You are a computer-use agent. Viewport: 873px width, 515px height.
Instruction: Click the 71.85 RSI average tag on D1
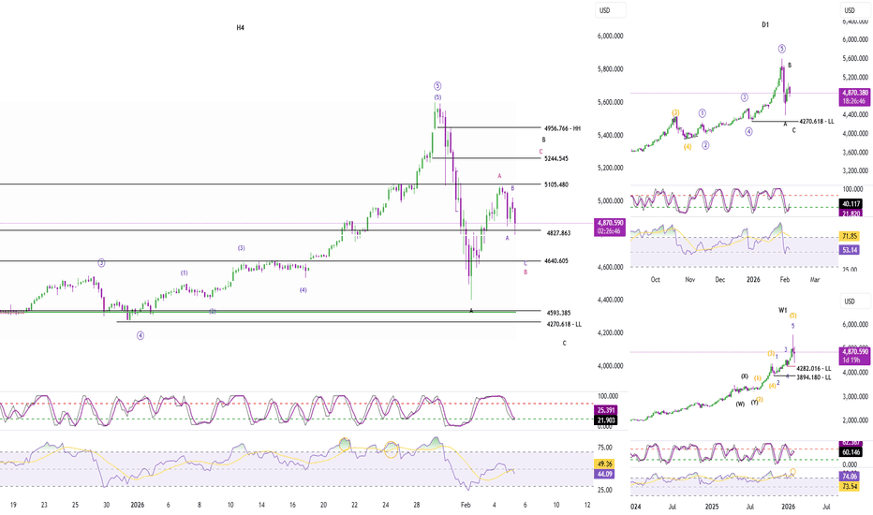(x=850, y=236)
